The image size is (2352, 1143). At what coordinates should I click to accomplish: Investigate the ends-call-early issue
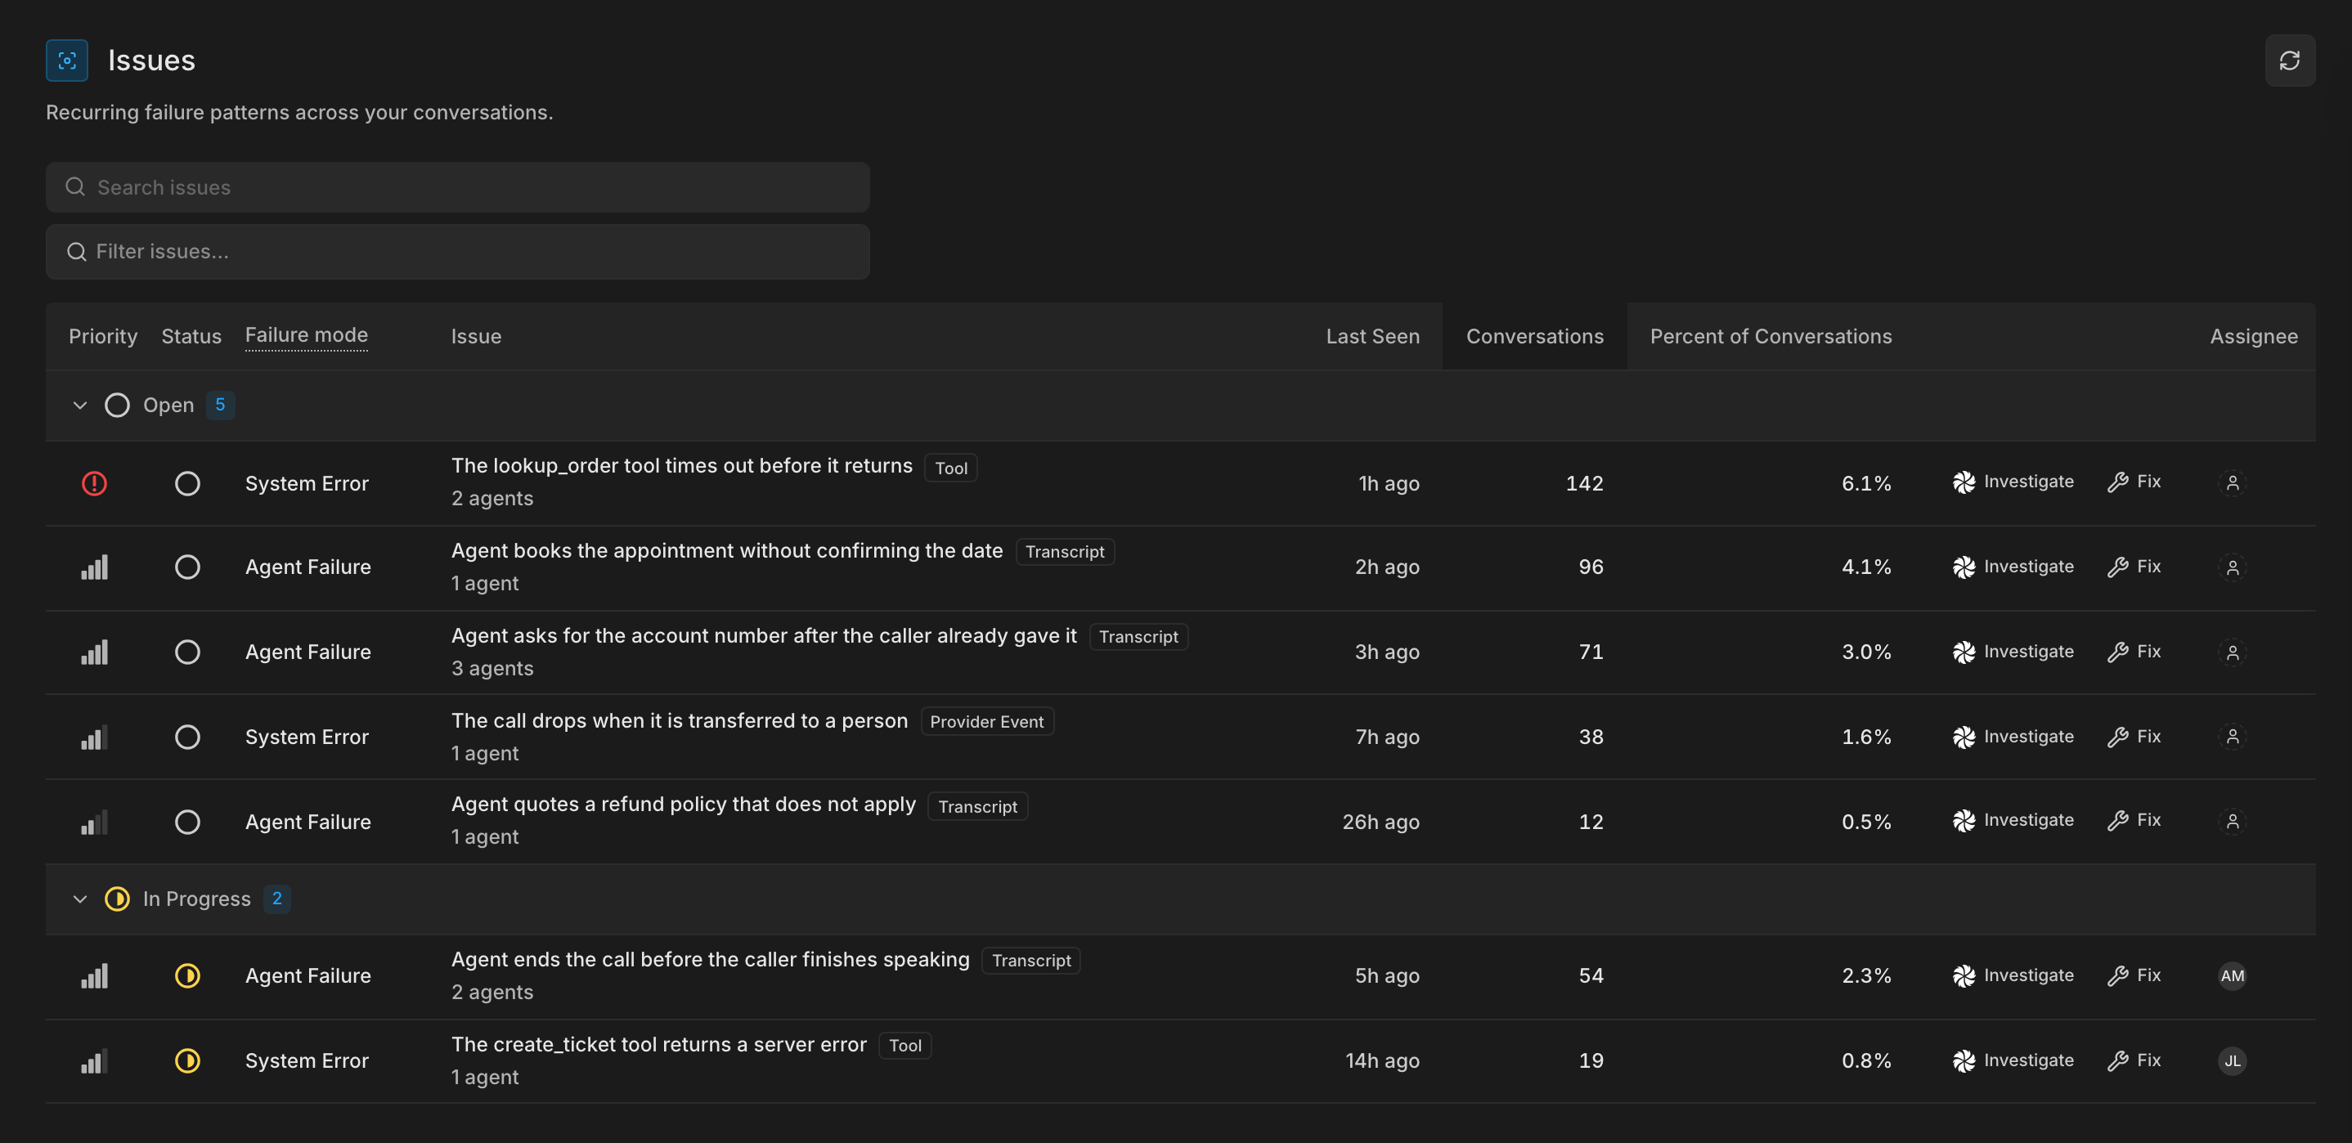[x=2013, y=975]
